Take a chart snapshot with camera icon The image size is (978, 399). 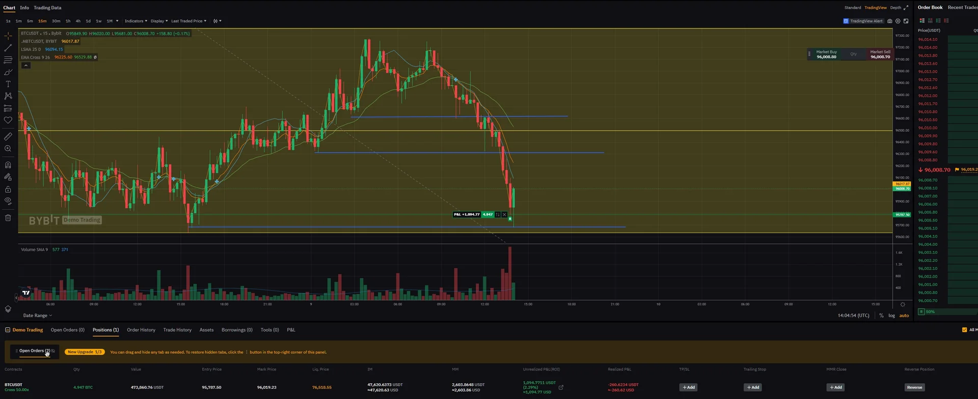coord(890,21)
